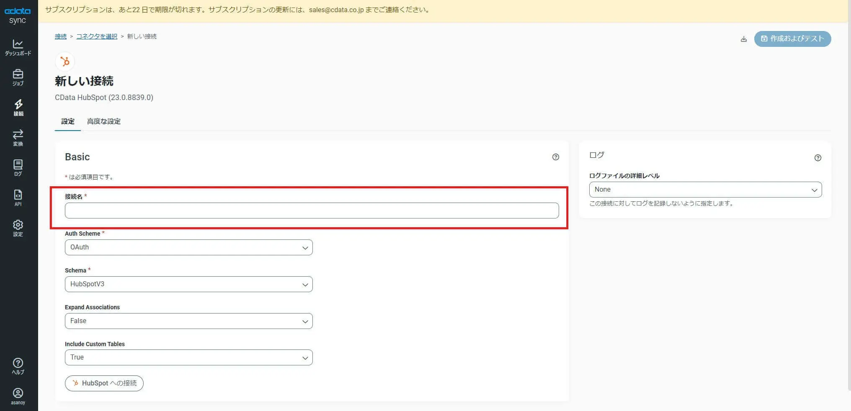Open the Expand Associations dropdown
The image size is (851, 411).
click(x=188, y=321)
